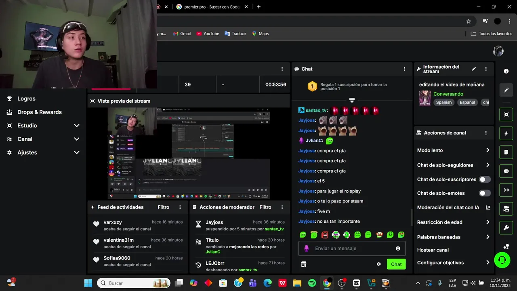Open the profile avatar menu

pos(498,51)
